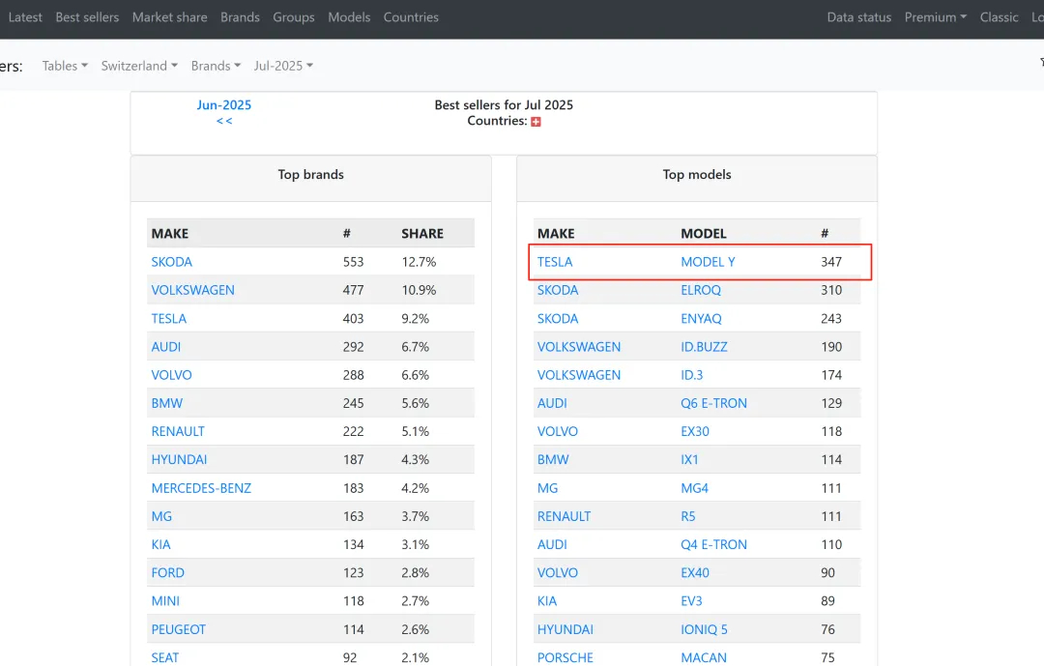Open AUDI brand with 292 sales
Image resolution: width=1044 pixels, height=666 pixels.
166,347
